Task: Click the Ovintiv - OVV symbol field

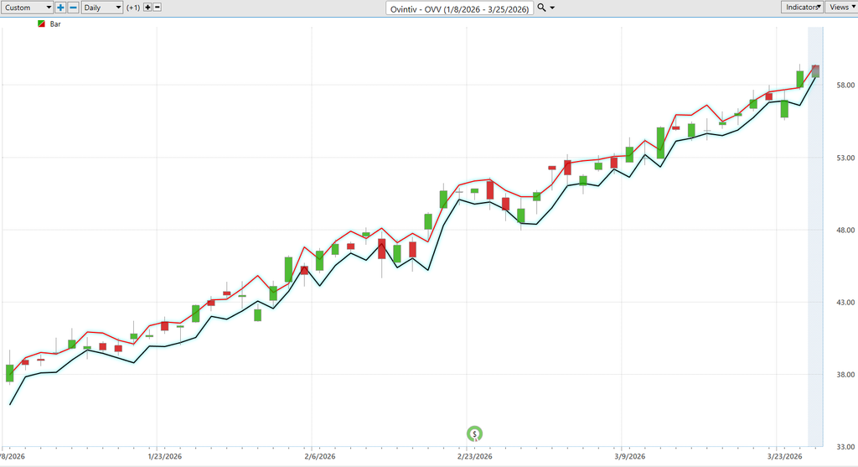Action: point(460,8)
